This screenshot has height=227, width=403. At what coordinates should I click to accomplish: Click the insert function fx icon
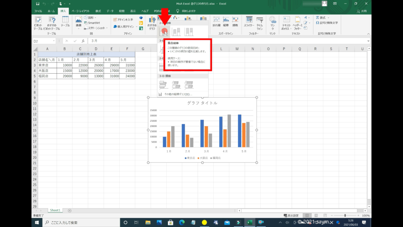click(83, 41)
